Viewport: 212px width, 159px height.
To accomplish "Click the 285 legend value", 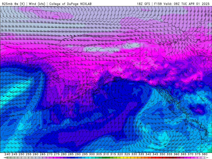I will pos(71,154).
